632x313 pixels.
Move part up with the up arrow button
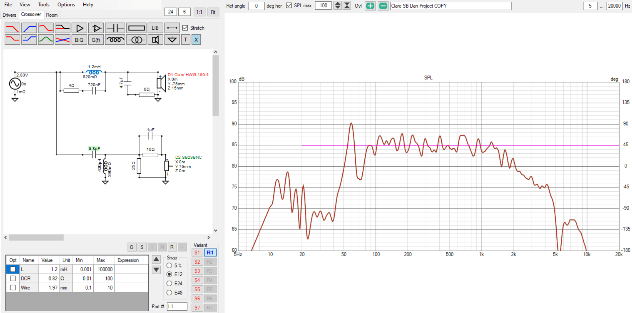pos(156,259)
